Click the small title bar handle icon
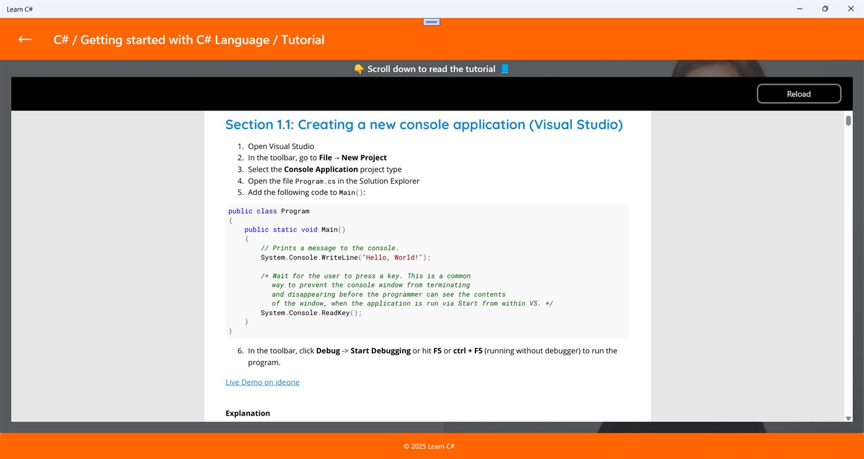 [x=430, y=21]
